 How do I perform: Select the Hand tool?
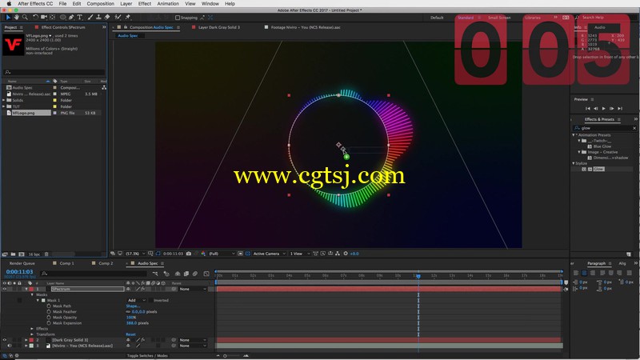click(17, 17)
